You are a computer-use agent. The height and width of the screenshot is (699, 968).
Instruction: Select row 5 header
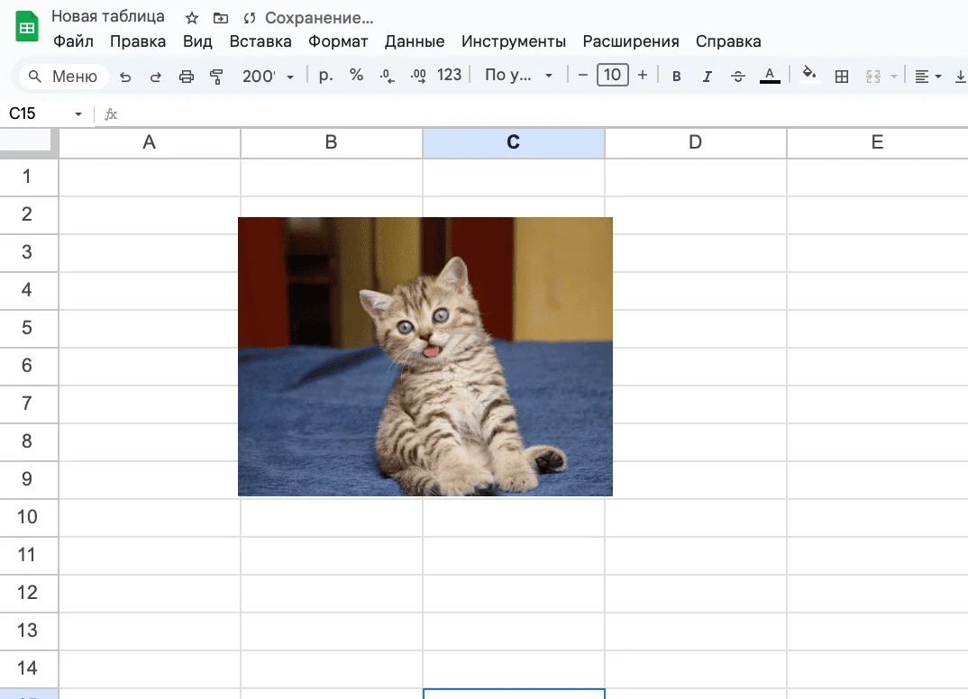pos(29,328)
